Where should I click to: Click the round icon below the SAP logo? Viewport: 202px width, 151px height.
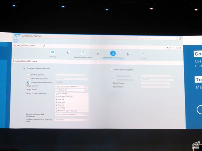tap(15, 41)
